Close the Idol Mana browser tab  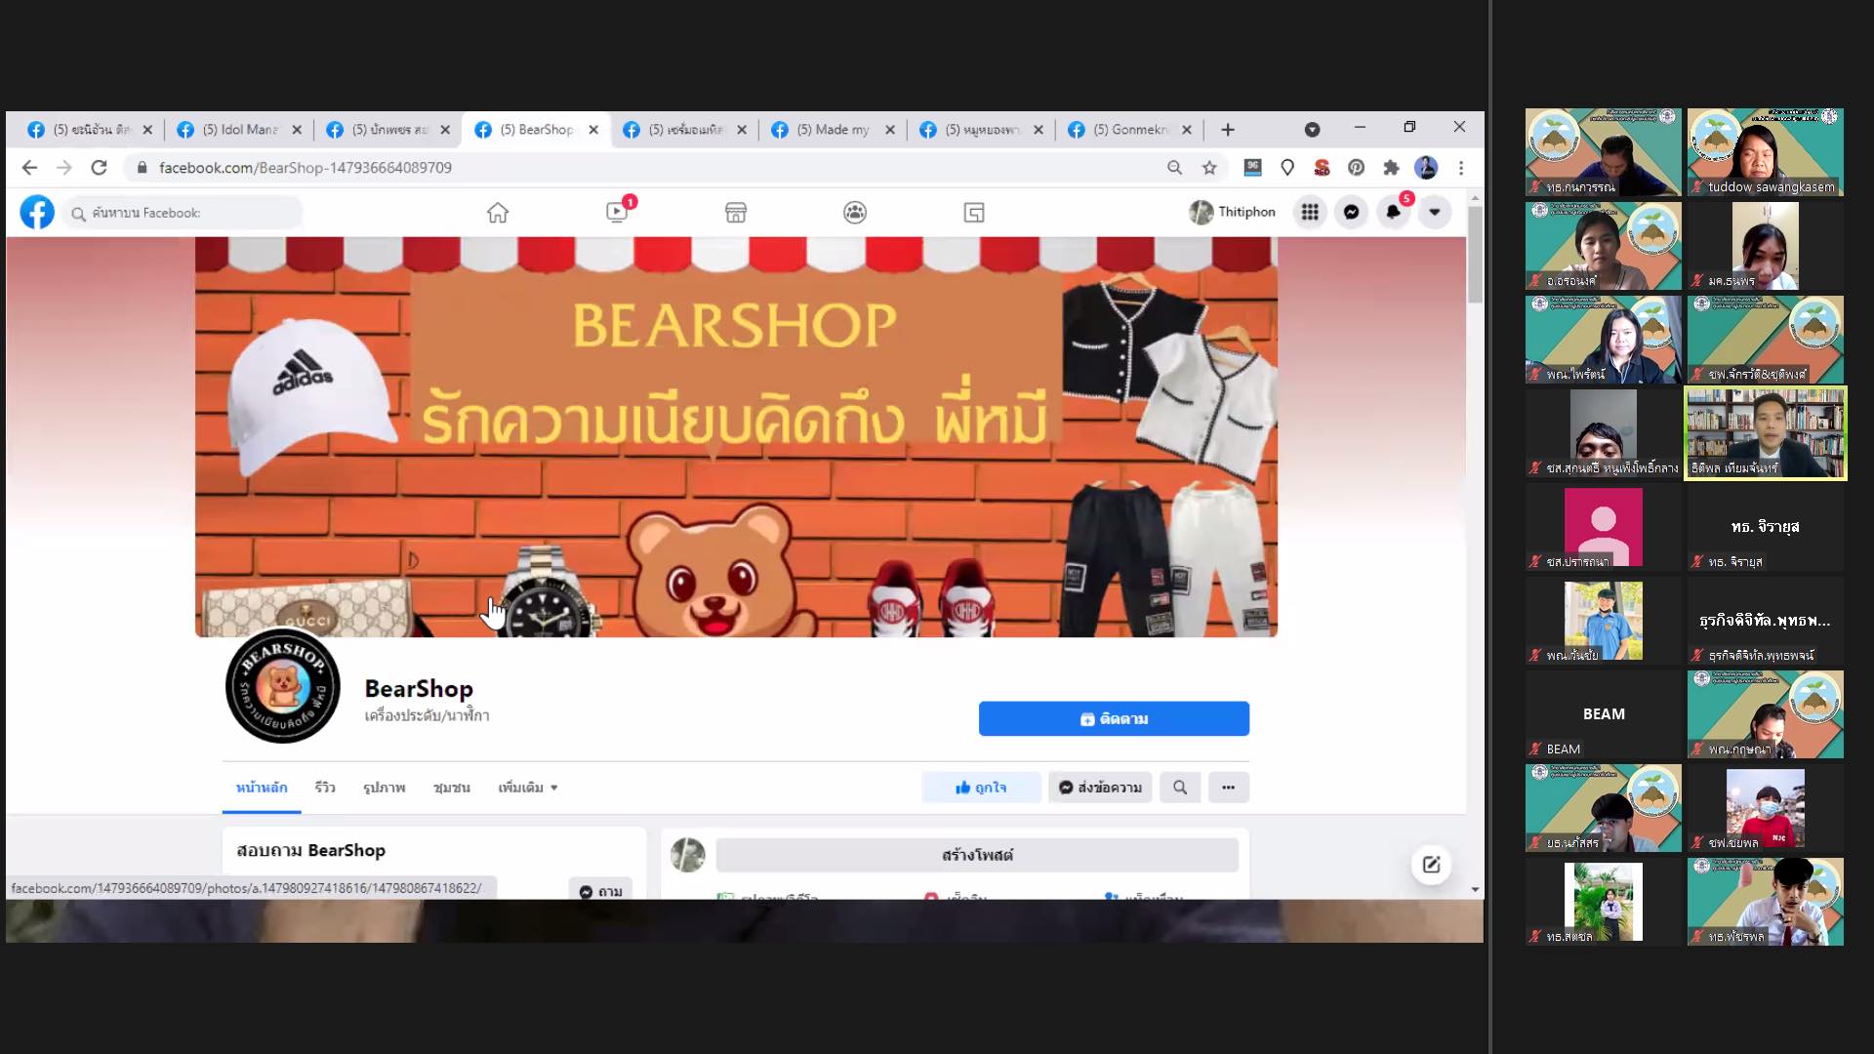point(297,130)
